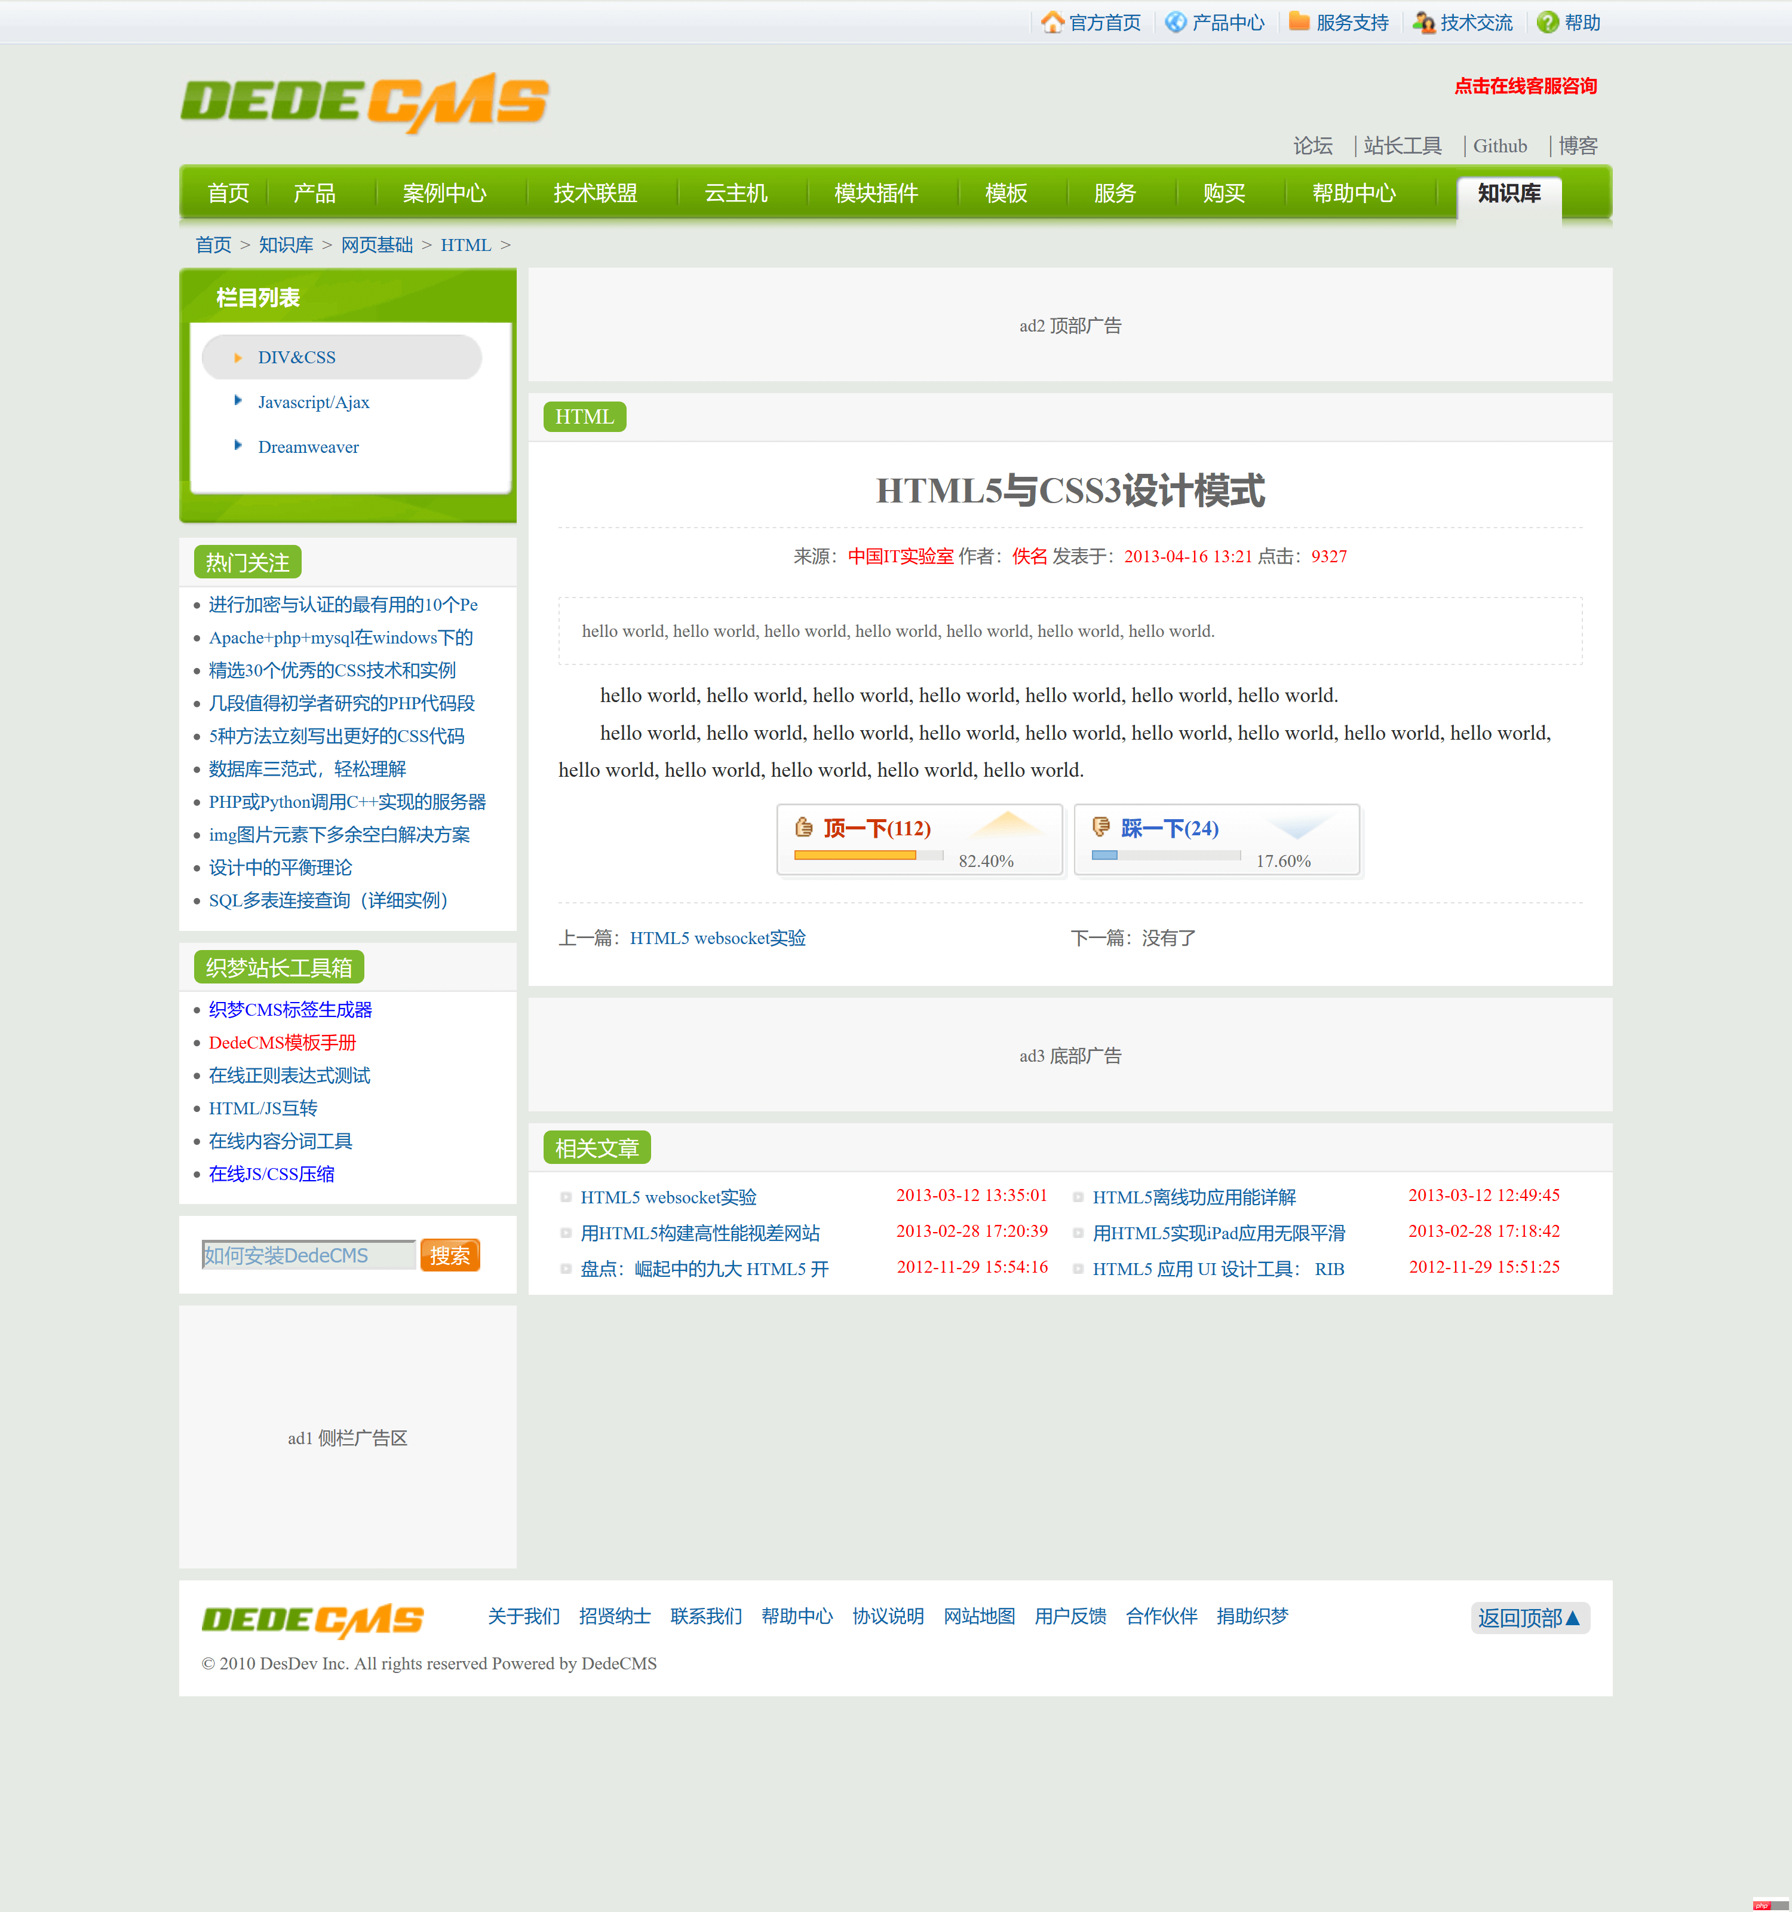Open 网站地图 in the footer

click(x=980, y=1616)
